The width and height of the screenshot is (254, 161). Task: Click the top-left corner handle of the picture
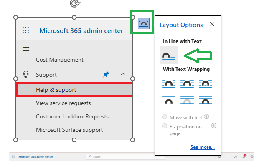[16, 18]
